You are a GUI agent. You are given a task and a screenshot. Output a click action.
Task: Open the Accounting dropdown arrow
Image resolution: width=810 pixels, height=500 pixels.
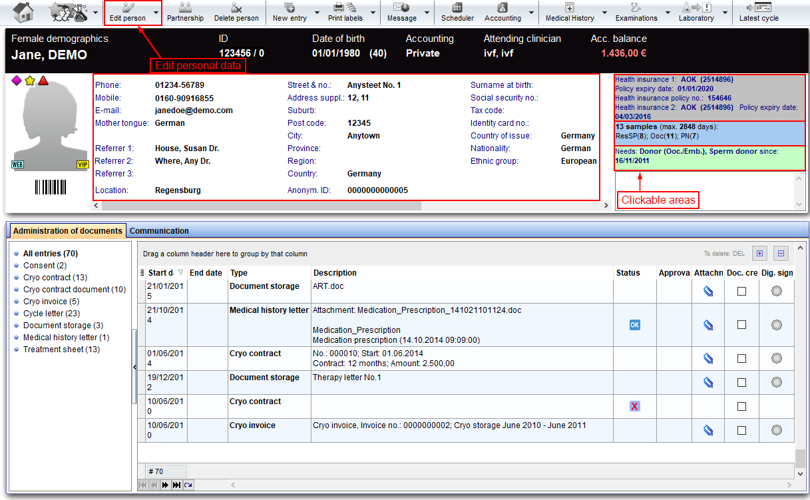(x=531, y=13)
